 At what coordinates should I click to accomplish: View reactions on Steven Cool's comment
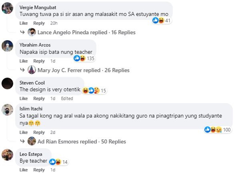(x=94, y=91)
